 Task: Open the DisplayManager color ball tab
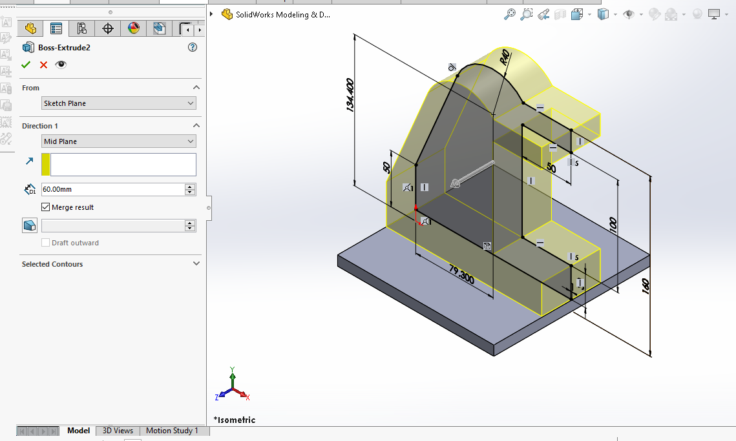pos(134,28)
